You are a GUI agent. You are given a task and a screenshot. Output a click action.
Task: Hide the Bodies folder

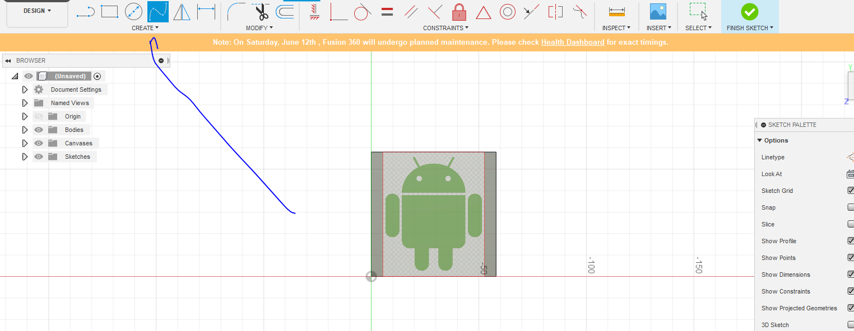point(39,130)
